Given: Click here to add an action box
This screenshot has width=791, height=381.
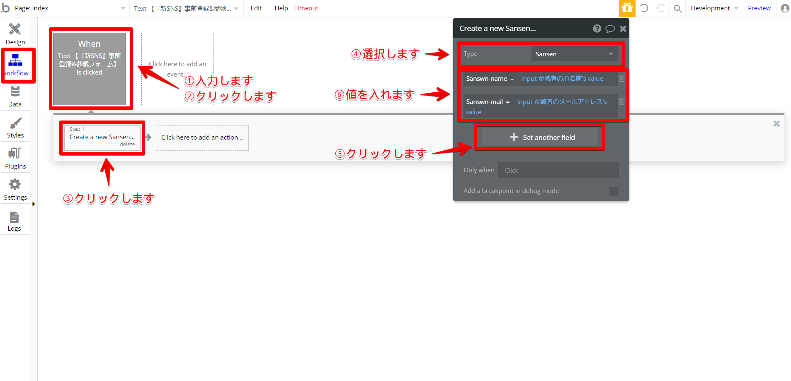Looking at the screenshot, I should (x=202, y=138).
